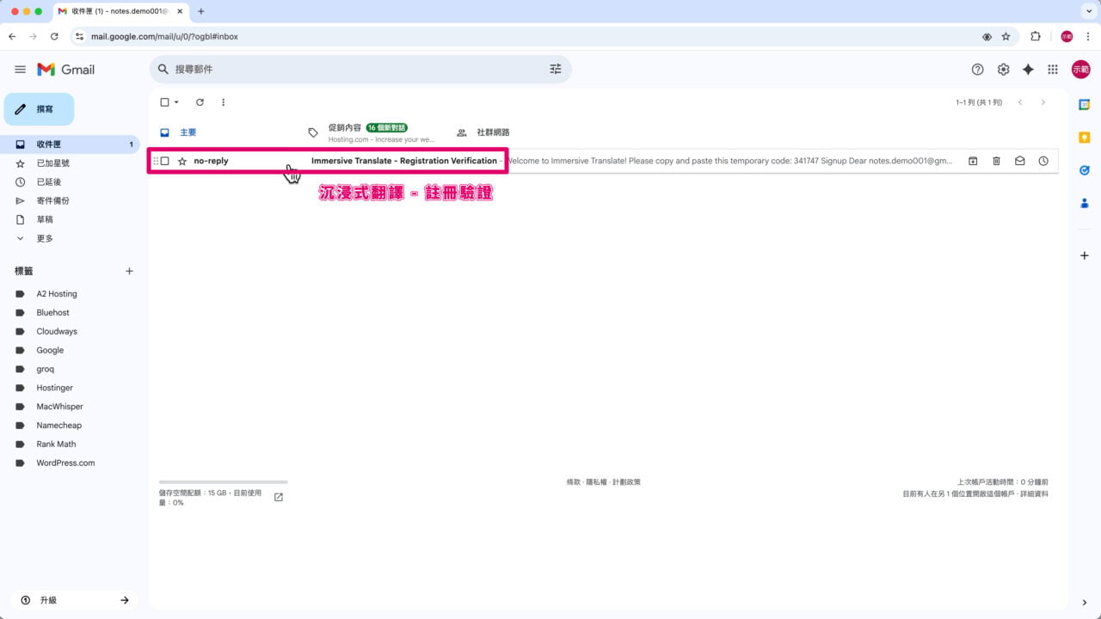Click the browser address bar URL

coord(164,37)
